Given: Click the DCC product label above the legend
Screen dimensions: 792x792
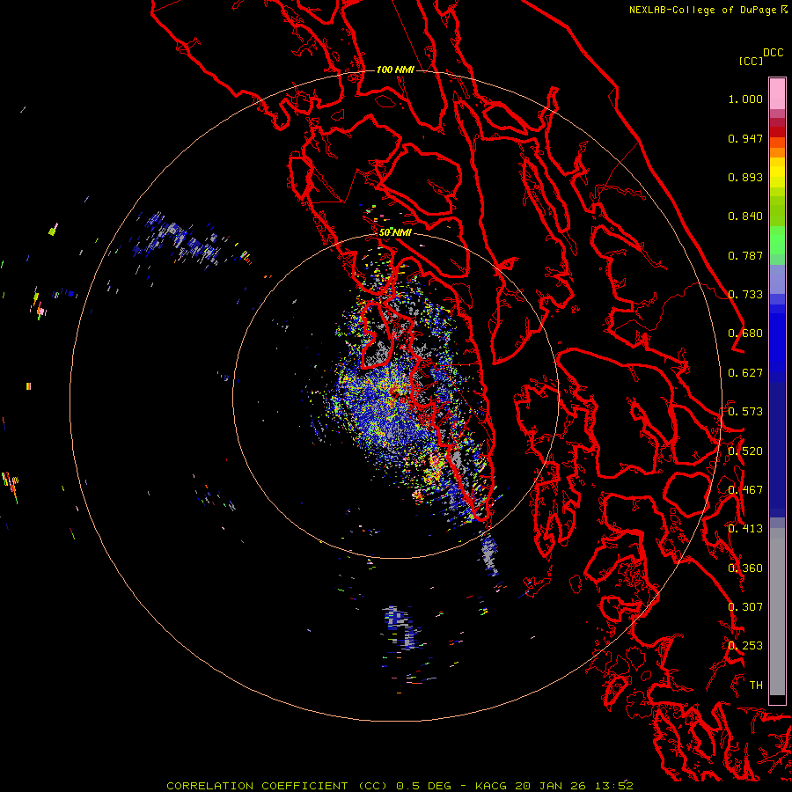Looking at the screenshot, I should pos(774,53).
